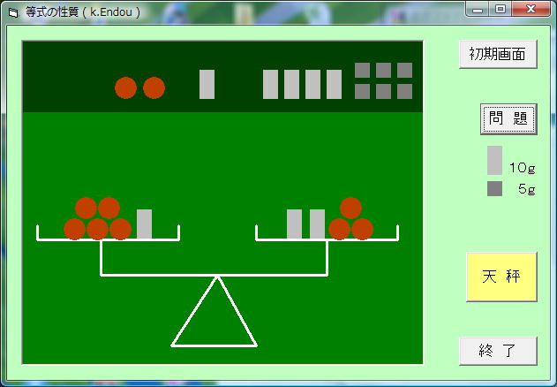This screenshot has width=557, height=387.
Task: Select bottom-right 5g weight in the grid
Action: tap(404, 91)
